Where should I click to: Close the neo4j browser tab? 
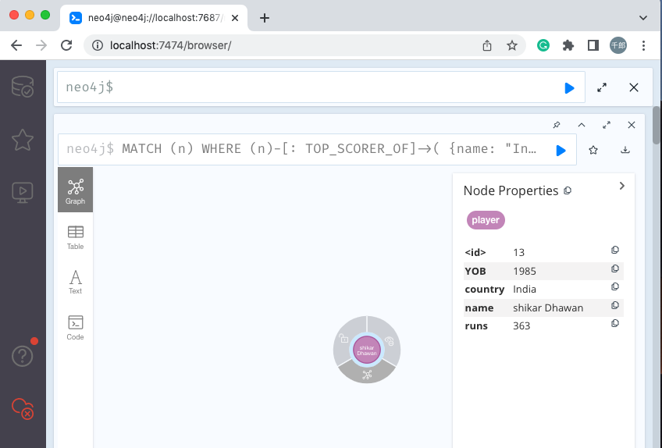click(x=235, y=18)
